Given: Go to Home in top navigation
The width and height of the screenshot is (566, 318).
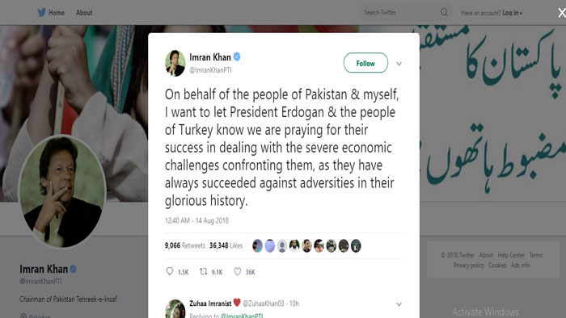Looking at the screenshot, I should tap(57, 13).
